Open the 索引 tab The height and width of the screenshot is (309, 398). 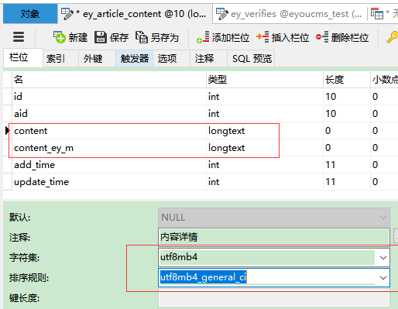(60, 59)
